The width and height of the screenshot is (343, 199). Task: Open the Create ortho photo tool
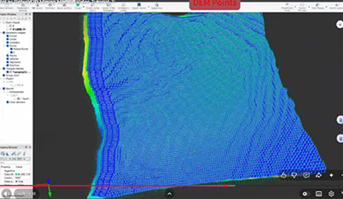click(92, 7)
